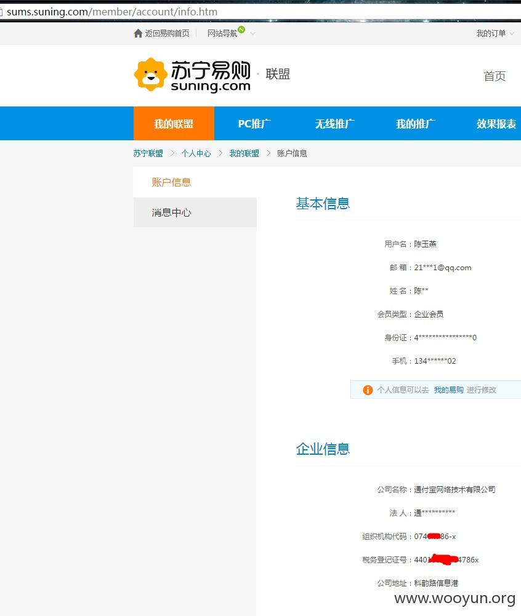Click the 苏宁易购 suning.com wordmark
The width and height of the screenshot is (521, 616).
click(x=211, y=76)
